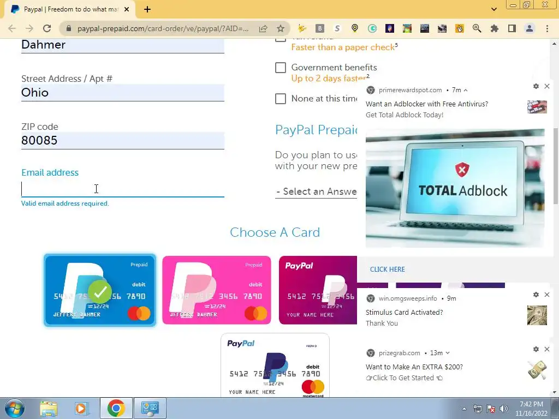
Task: Click the address bar URL
Action: [x=163, y=28]
